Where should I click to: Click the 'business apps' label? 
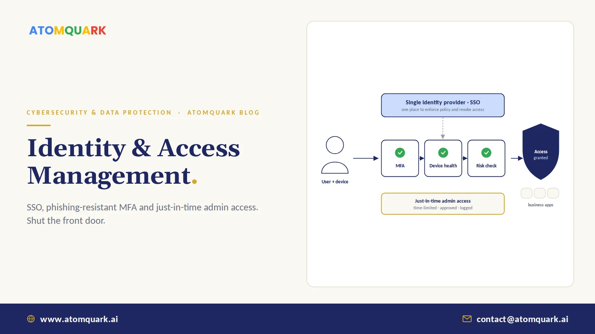tap(541, 205)
